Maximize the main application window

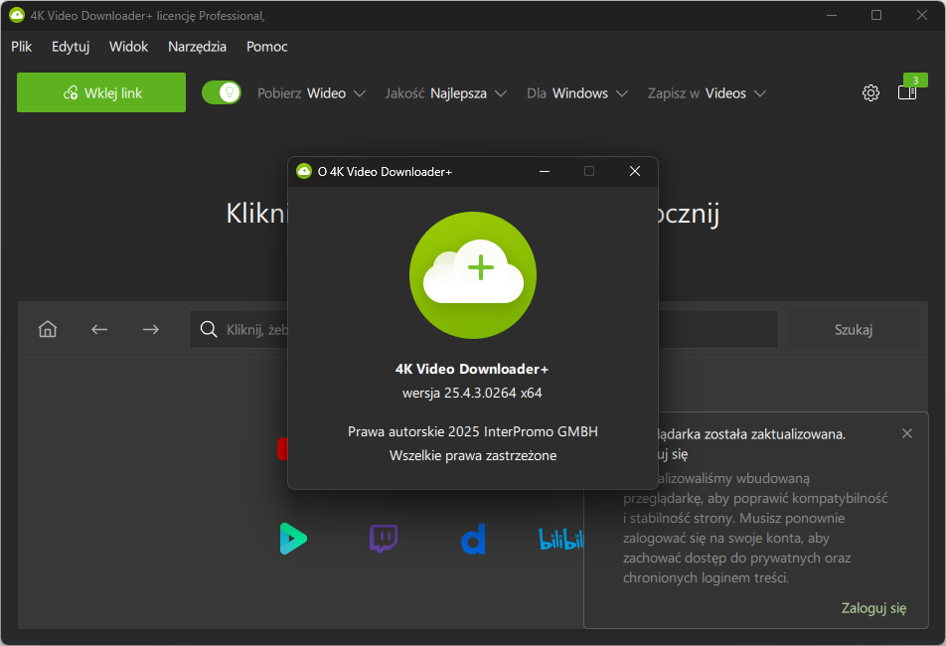(876, 15)
